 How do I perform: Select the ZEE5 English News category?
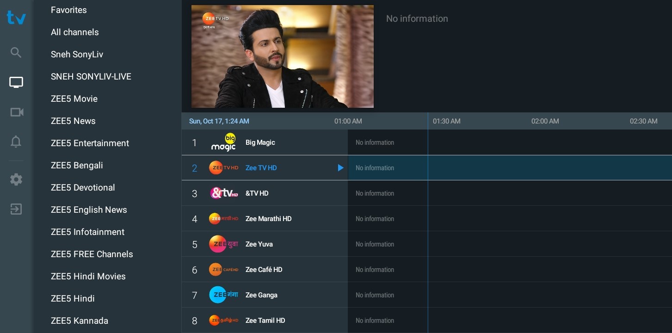pyautogui.click(x=89, y=210)
